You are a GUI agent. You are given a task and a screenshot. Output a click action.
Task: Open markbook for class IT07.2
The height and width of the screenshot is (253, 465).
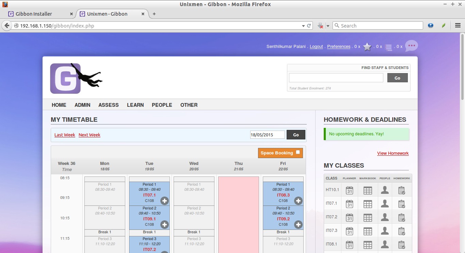coord(368,217)
